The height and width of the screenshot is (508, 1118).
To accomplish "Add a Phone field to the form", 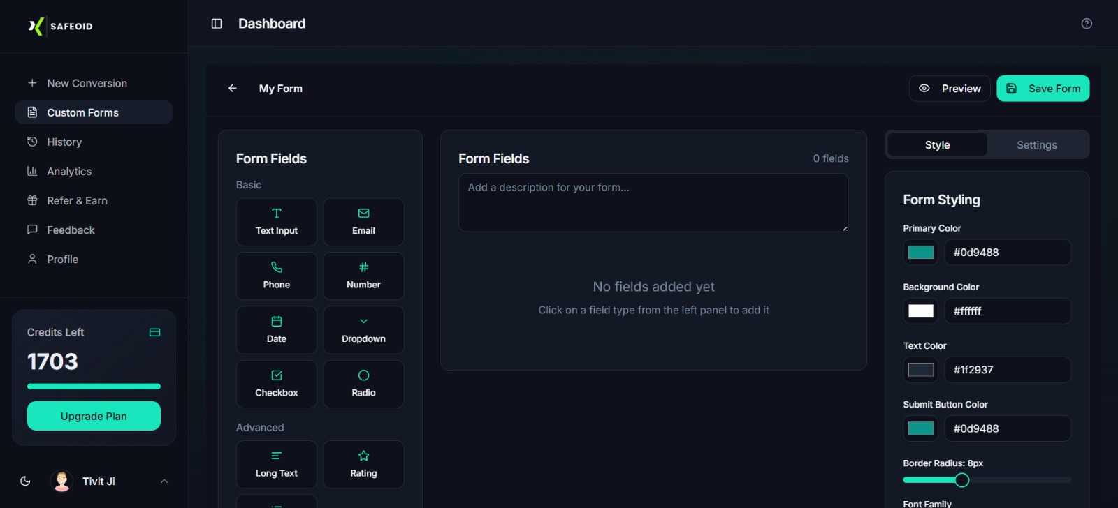I will tap(277, 276).
